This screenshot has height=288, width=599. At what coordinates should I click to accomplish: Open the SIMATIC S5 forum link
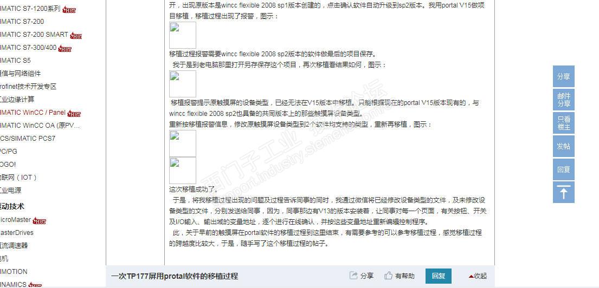[15, 61]
